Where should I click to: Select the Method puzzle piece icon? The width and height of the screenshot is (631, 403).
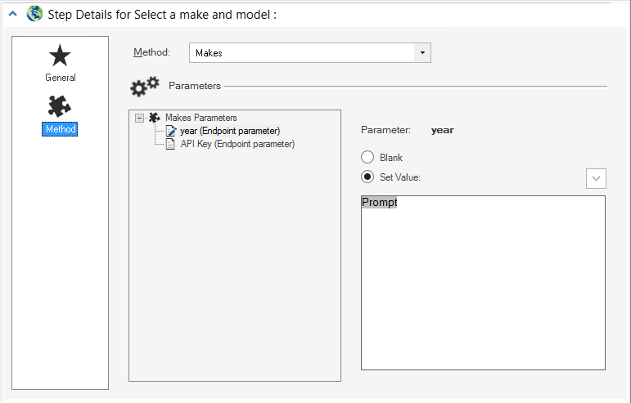pos(60,106)
